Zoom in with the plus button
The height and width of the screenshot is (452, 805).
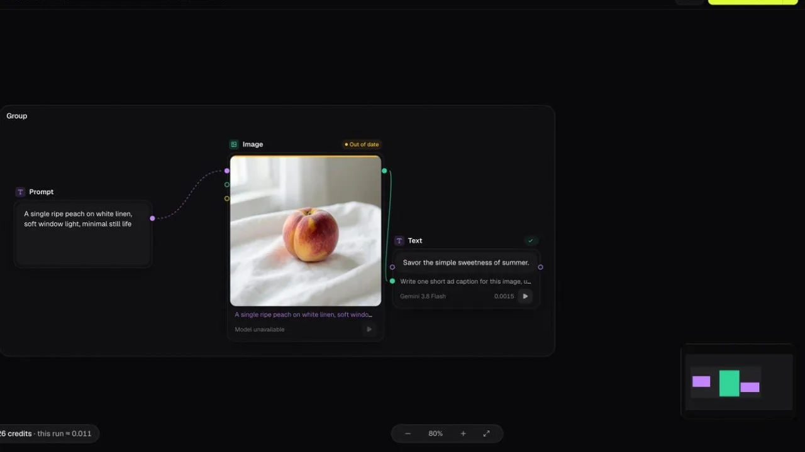pos(464,434)
